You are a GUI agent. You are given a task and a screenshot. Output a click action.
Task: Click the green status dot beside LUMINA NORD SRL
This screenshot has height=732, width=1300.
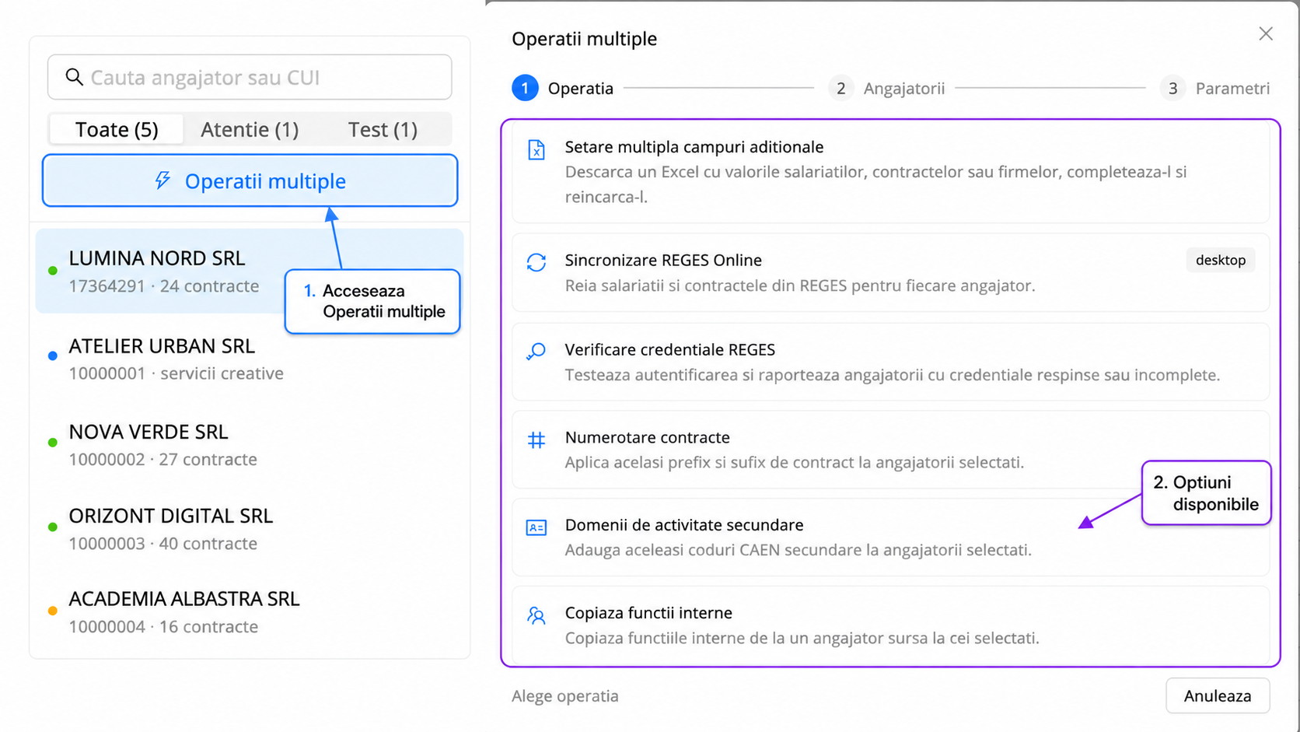pos(53,271)
